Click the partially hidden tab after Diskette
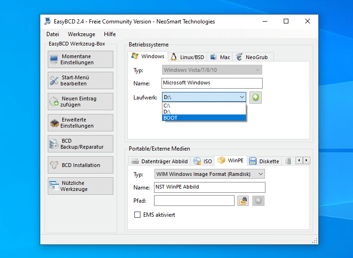This screenshot has width=353, height=258. tap(288, 161)
